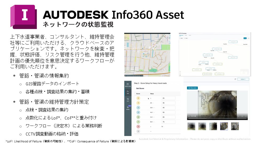
Task: Click fullscreen icon on CCTV video
Action: 242,117
